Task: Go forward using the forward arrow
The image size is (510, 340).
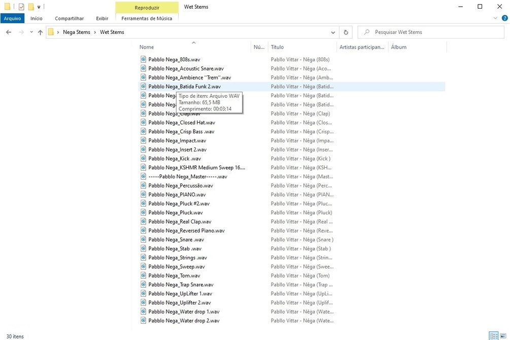Action: (x=21, y=32)
